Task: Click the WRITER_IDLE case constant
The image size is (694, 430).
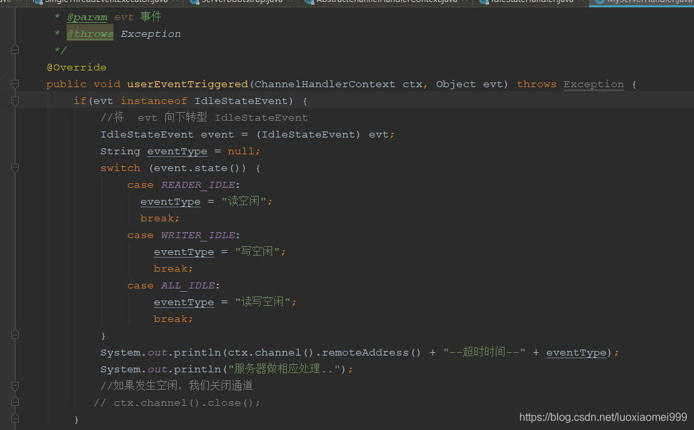Action: [198, 235]
